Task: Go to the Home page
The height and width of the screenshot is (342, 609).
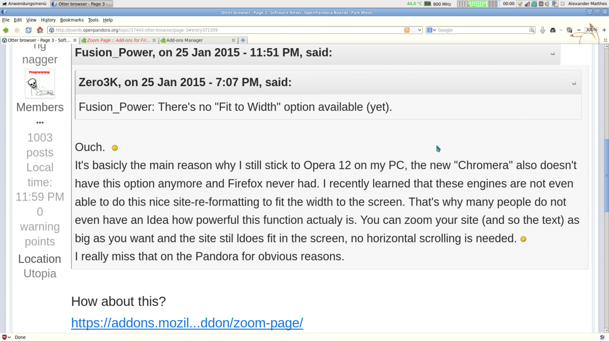Action: point(40,30)
